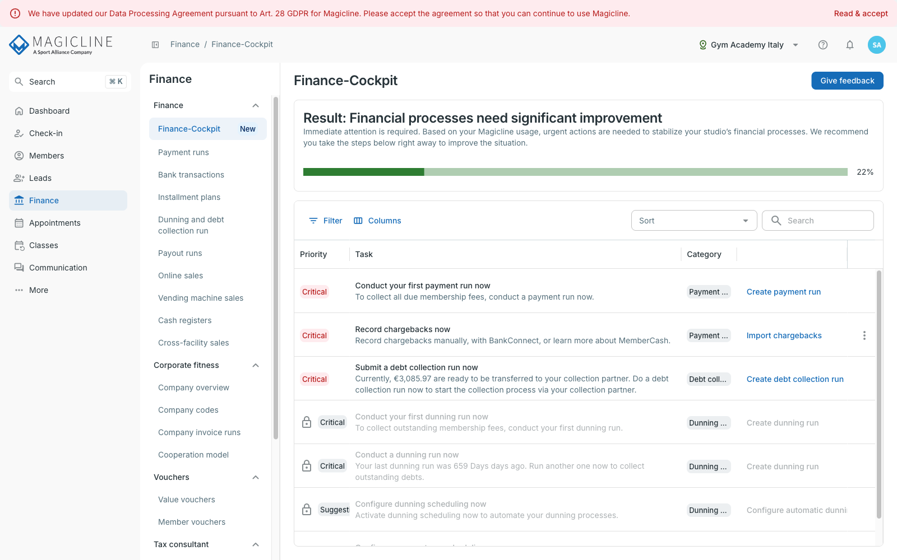Open the Dashboard home icon
The height and width of the screenshot is (560, 897).
tap(19, 111)
